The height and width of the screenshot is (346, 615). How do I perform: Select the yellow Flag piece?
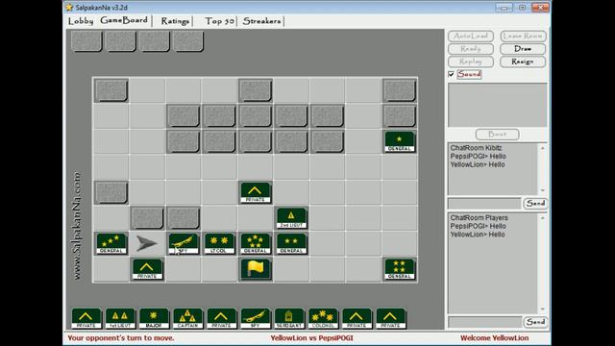point(256,269)
